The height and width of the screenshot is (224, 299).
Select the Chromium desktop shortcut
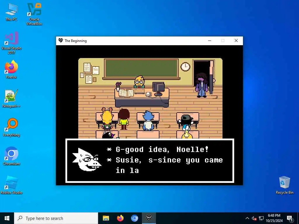(11, 156)
